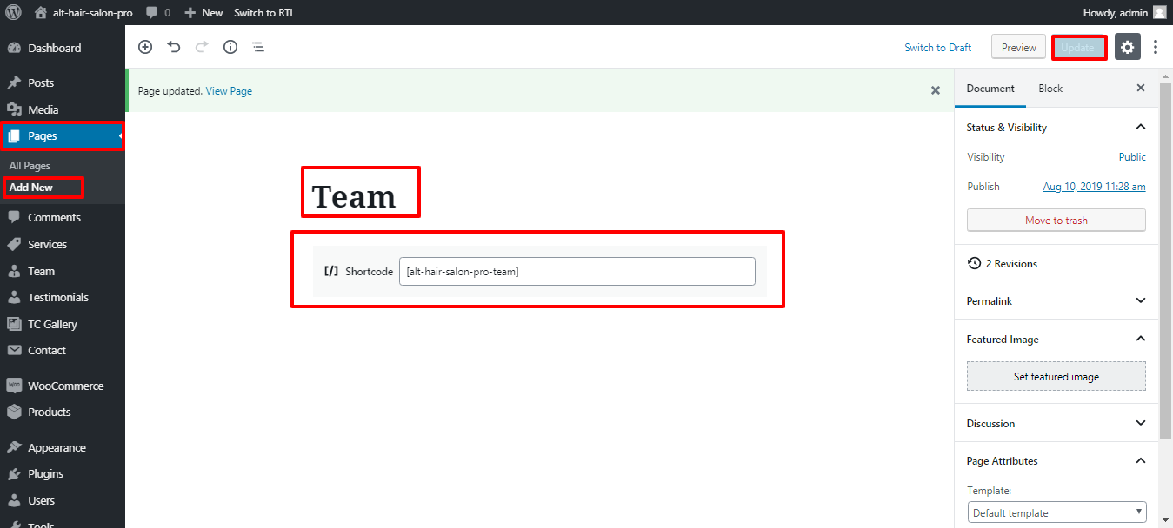The width and height of the screenshot is (1173, 528).
Task: Open the more tools three-dot menu
Action: tap(1156, 47)
